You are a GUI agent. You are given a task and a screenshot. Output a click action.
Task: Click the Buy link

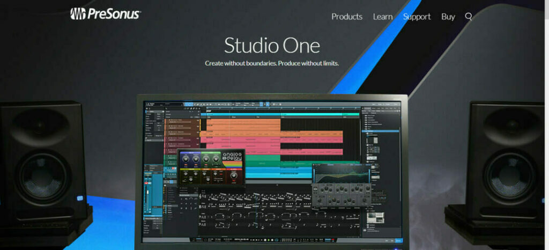coord(448,17)
